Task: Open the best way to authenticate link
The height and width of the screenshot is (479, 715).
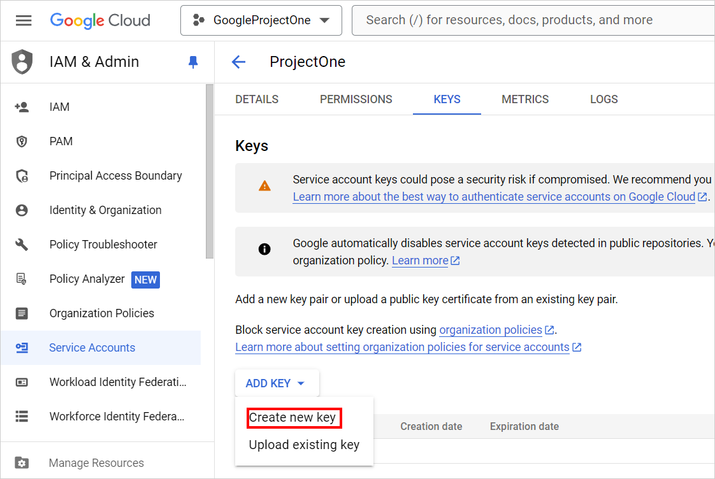Action: click(x=494, y=197)
